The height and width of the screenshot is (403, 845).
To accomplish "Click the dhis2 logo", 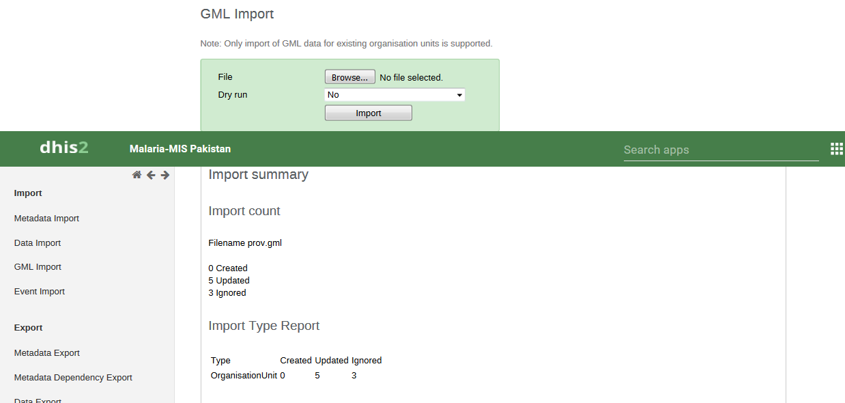I will 64,148.
